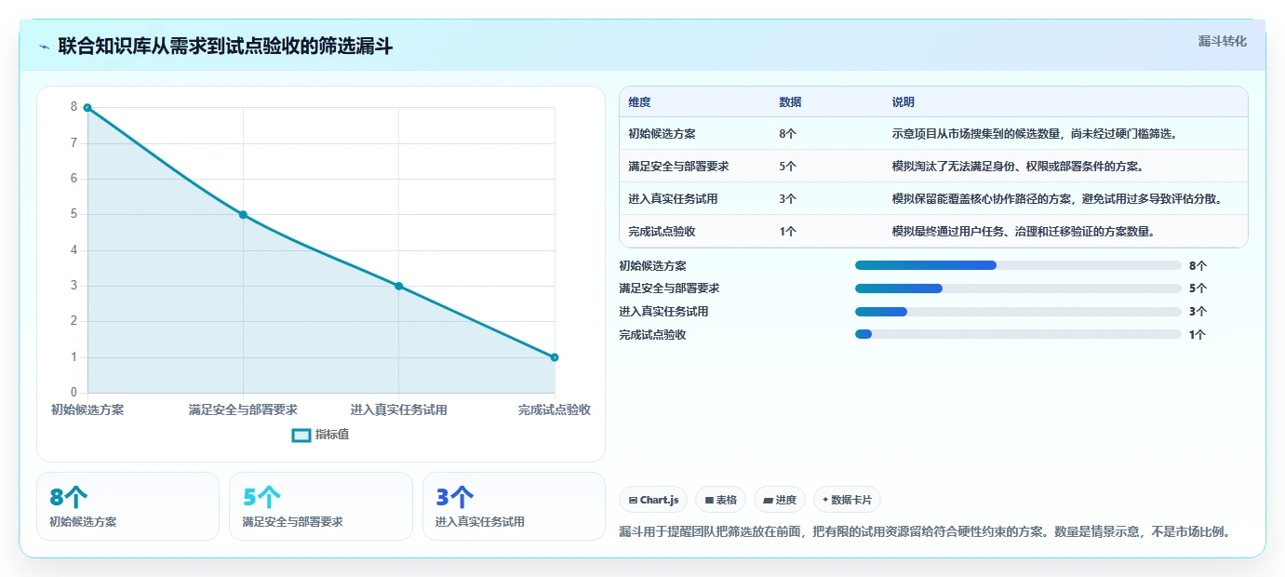Click x-axis label 完成试点验收 under the chart

pos(555,409)
